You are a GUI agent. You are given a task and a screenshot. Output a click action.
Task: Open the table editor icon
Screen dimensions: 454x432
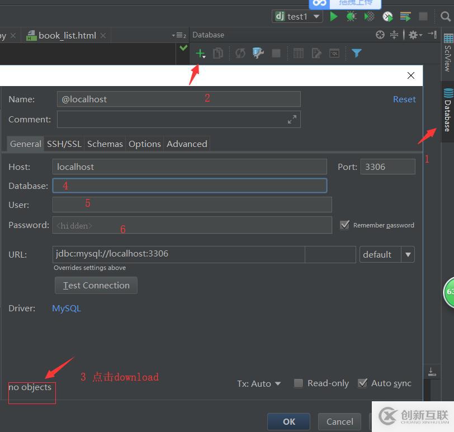[x=298, y=53]
